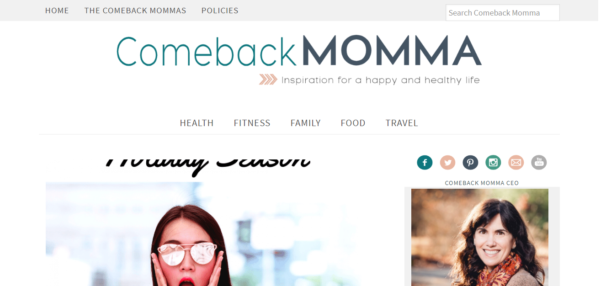This screenshot has width=606, height=286.
Task: Open the Instagram social icon
Action: point(493,162)
